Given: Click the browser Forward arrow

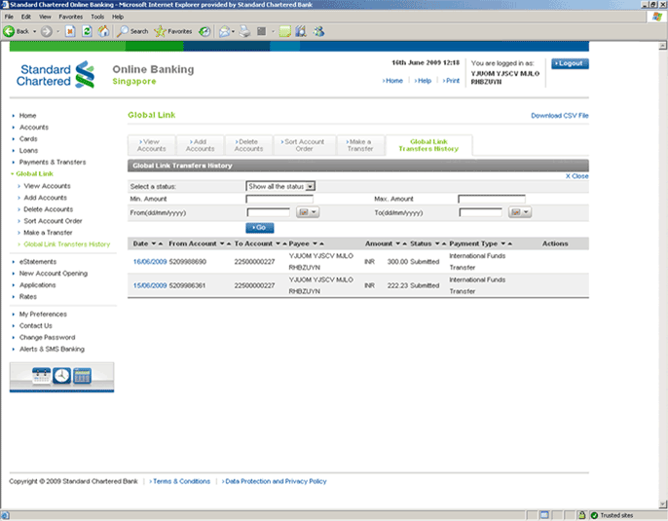Looking at the screenshot, I should point(47,31).
